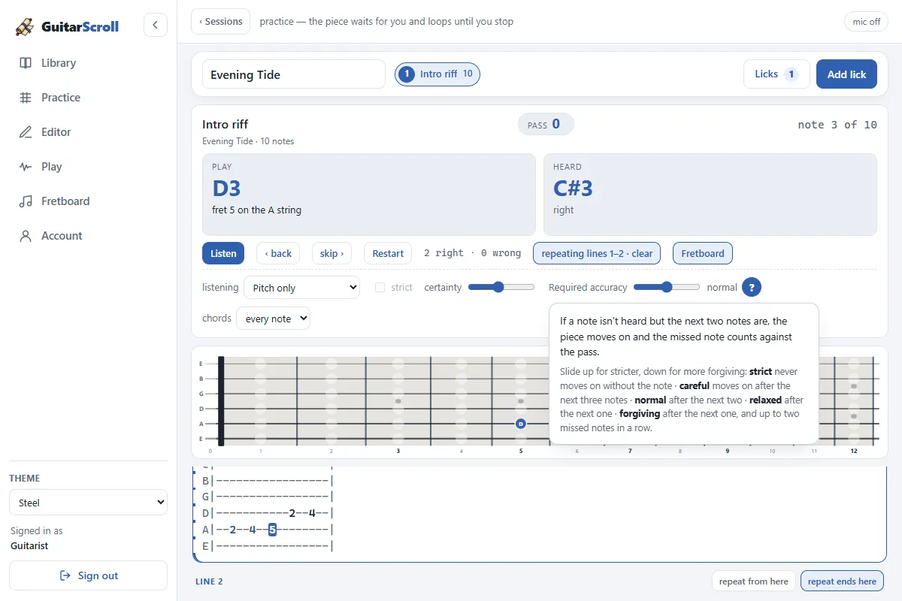902x601 pixels.
Task: Click the Play waveform icon
Action: pos(26,167)
